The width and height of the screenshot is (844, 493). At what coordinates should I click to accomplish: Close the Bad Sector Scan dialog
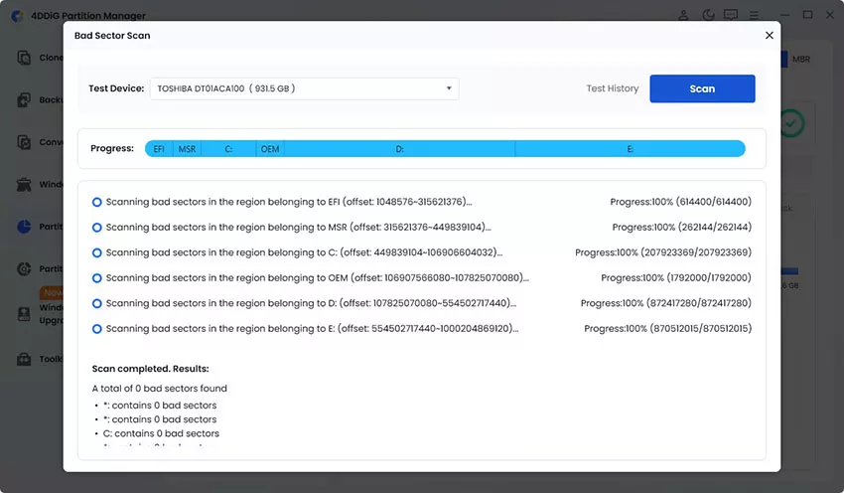770,35
